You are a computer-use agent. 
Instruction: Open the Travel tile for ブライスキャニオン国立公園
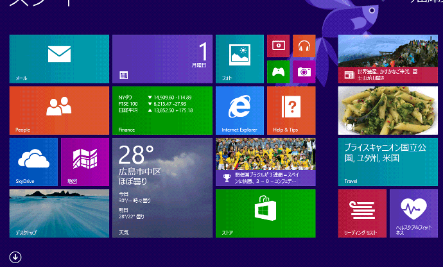[388, 162]
